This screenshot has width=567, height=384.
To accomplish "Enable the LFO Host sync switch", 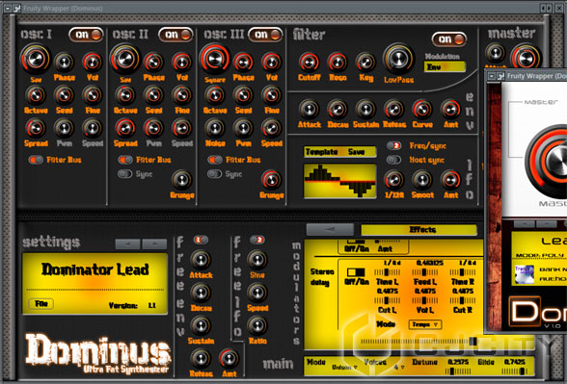I will [393, 160].
